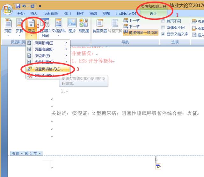The image size is (204, 177).
Task: Insert 日期和时间 via its icon
Action: click(x=45, y=23)
